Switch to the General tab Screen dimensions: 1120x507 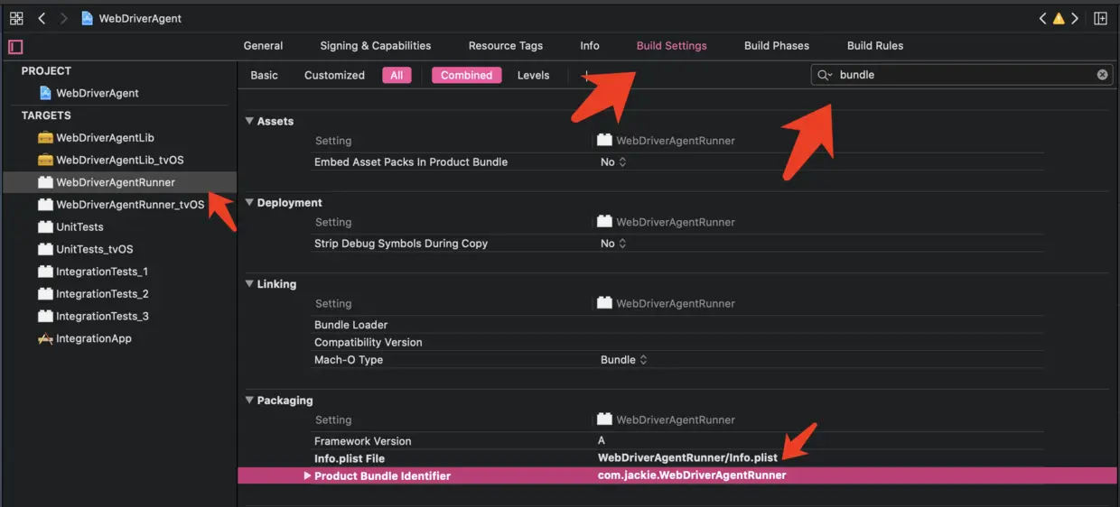[x=263, y=46]
